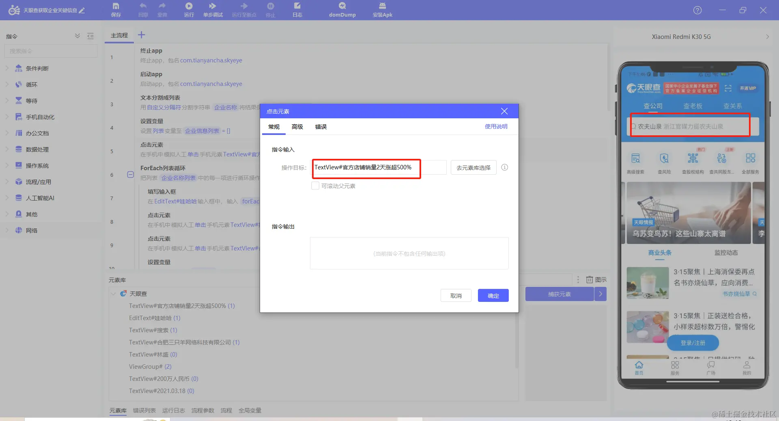Edit the project name with pencil icon
The width and height of the screenshot is (779, 421).
[x=82, y=11]
